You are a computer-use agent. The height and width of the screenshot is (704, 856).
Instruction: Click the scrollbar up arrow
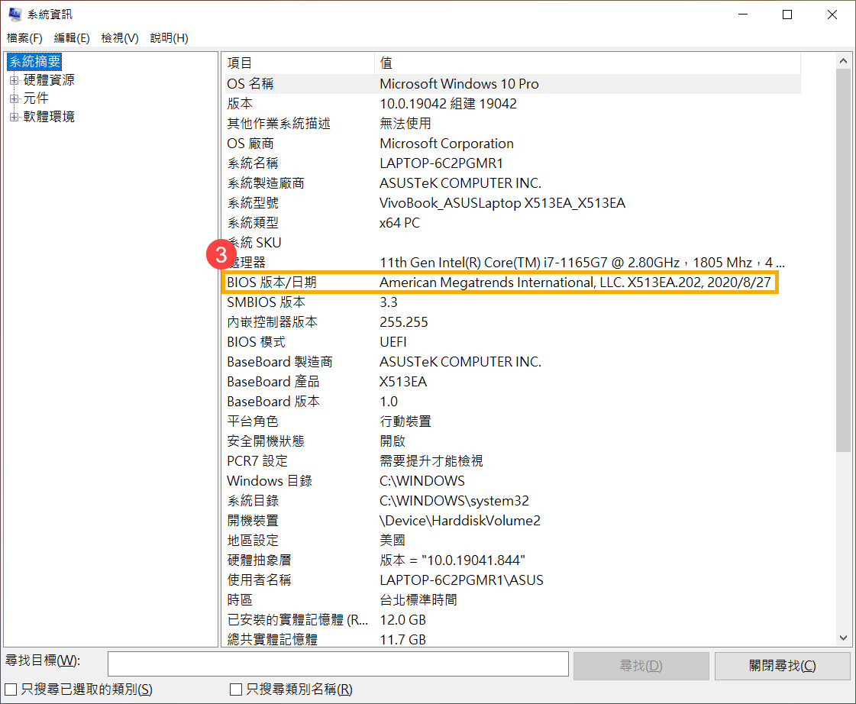(844, 61)
